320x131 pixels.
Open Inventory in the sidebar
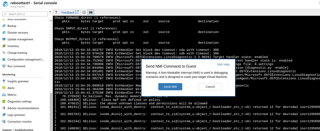coord(13,46)
